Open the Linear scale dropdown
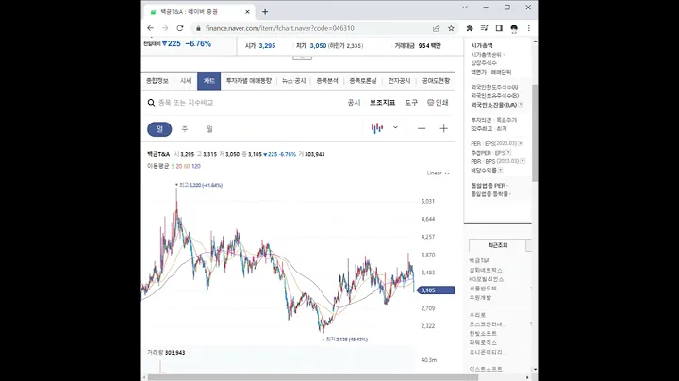Viewport: 679px width, 381px height. pyautogui.click(x=438, y=174)
